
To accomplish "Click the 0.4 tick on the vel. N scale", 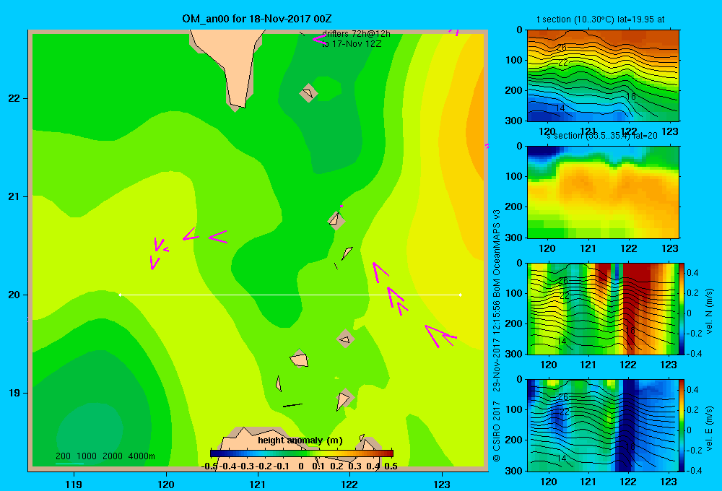I will [692, 273].
